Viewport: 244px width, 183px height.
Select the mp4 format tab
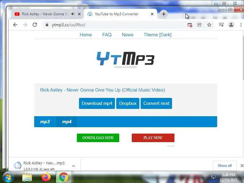(x=66, y=122)
